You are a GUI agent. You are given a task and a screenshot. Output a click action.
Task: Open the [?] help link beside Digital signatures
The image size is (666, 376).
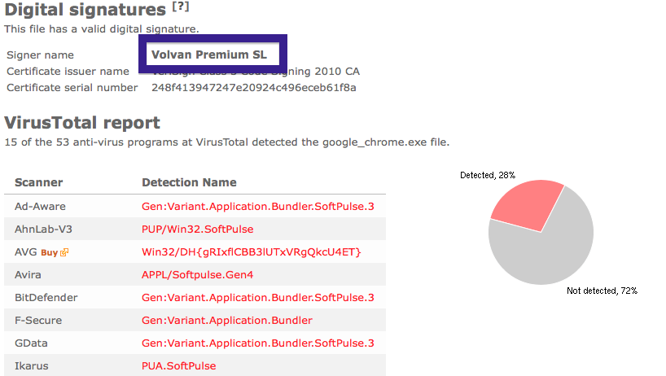coord(181,7)
